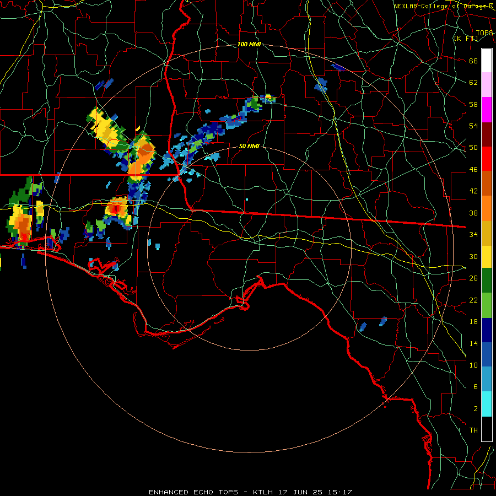496x496 pixels.
Task: Select the dark green legend swatch
Action: coord(487,281)
